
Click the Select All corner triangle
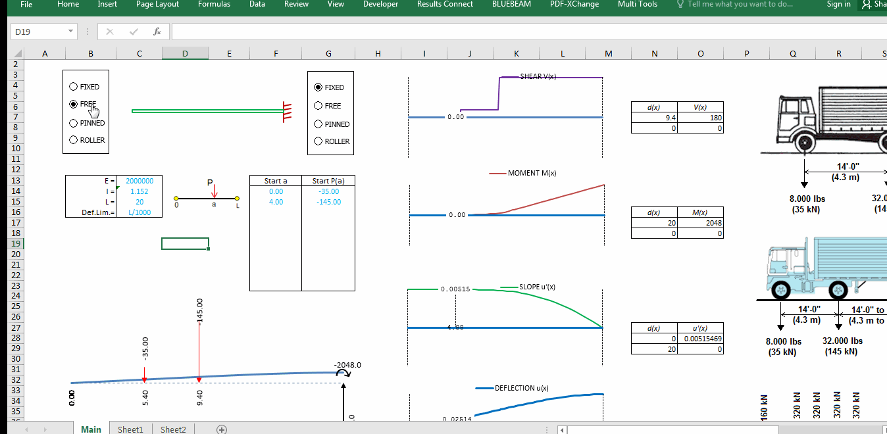[x=18, y=54]
